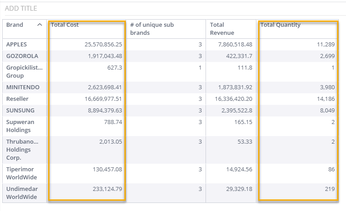Select the SUNSUNG brand cell
Image resolution: width=346 pixels, height=211 pixels.
[21, 111]
